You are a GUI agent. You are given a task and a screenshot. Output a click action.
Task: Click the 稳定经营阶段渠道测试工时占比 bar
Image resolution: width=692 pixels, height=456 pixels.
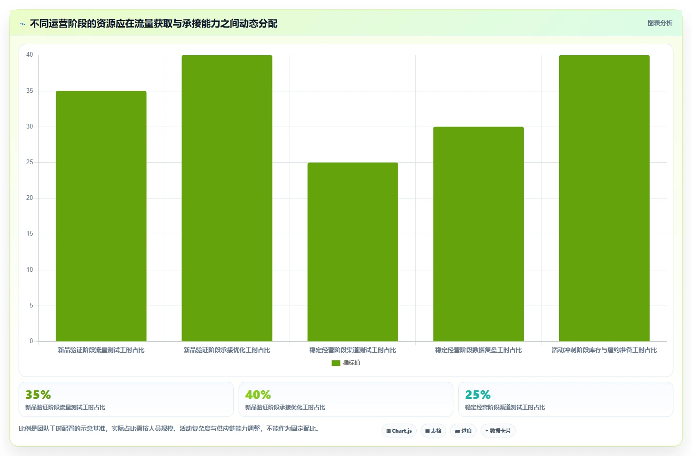point(352,252)
